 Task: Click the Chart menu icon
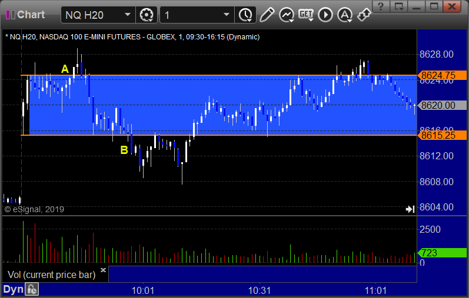pos(11,15)
